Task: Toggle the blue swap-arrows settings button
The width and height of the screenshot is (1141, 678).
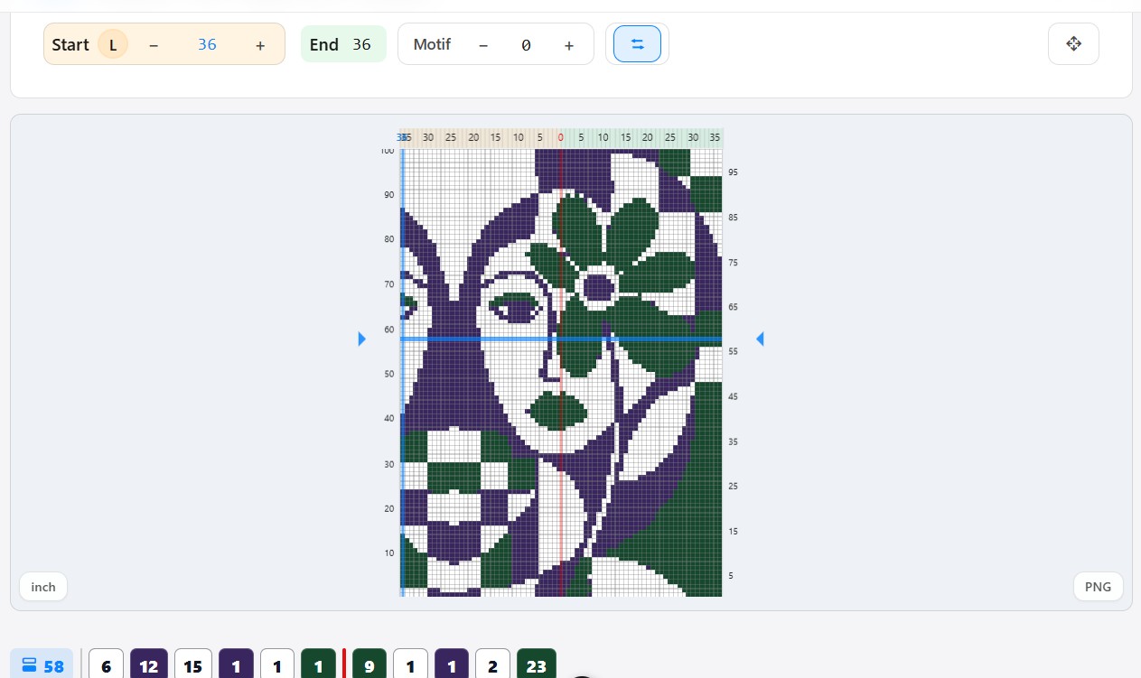Action: click(637, 44)
